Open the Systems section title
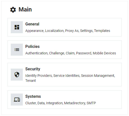Screen dimensions: 129x116 [33, 97]
